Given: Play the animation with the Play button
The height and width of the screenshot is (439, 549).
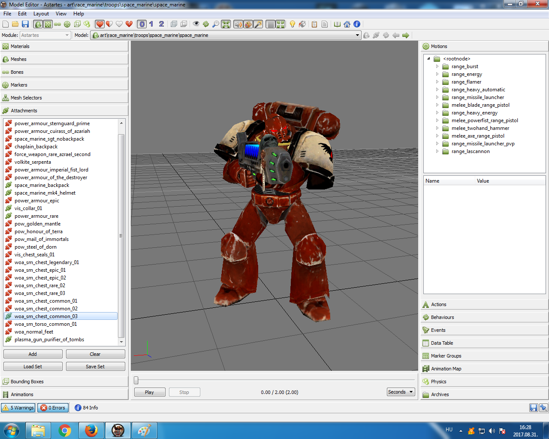Looking at the screenshot, I should (150, 392).
